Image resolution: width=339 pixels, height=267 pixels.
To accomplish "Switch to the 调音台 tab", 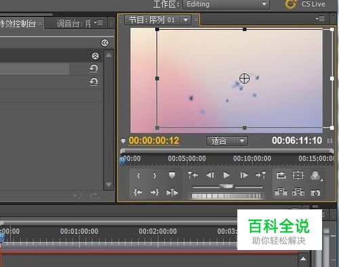I will (x=73, y=23).
